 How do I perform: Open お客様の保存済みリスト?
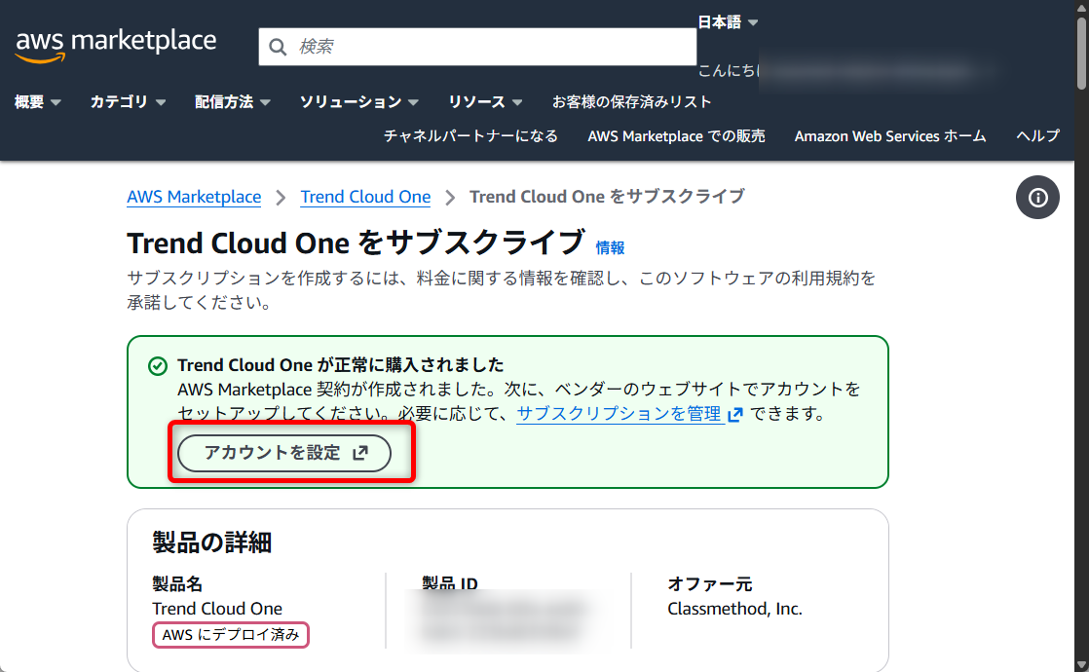pyautogui.click(x=631, y=102)
